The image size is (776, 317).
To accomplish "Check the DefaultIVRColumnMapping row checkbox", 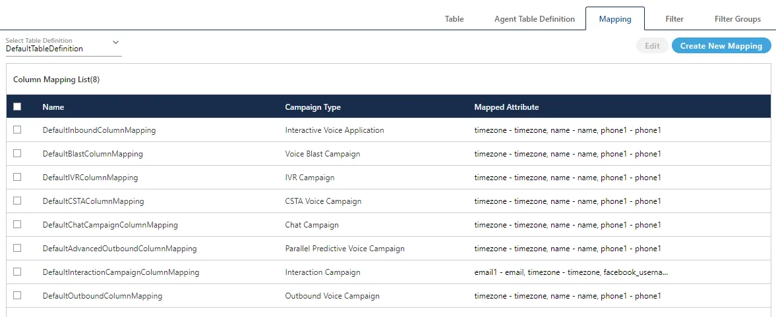I will click(x=17, y=177).
